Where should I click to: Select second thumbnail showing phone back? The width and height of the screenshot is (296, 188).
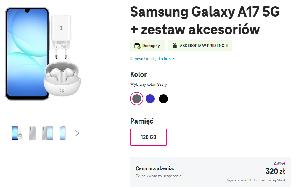coord(32,133)
